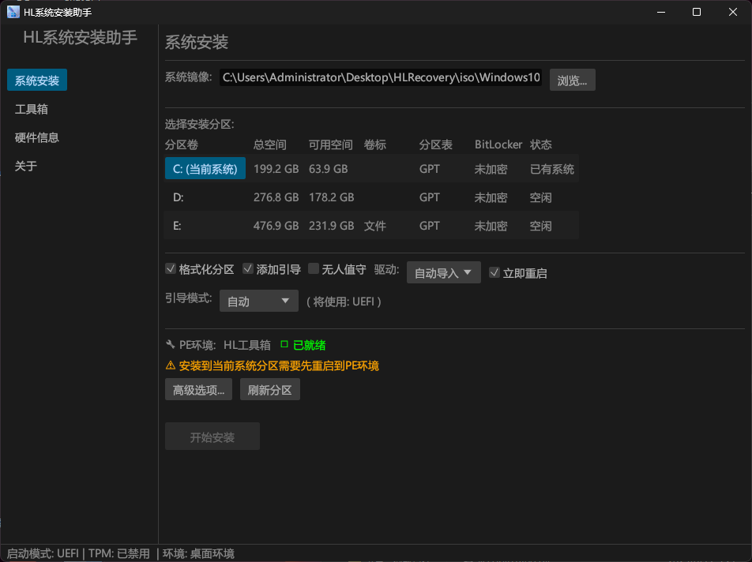Click the HL app icon in title bar
The image size is (752, 562).
coord(13,12)
